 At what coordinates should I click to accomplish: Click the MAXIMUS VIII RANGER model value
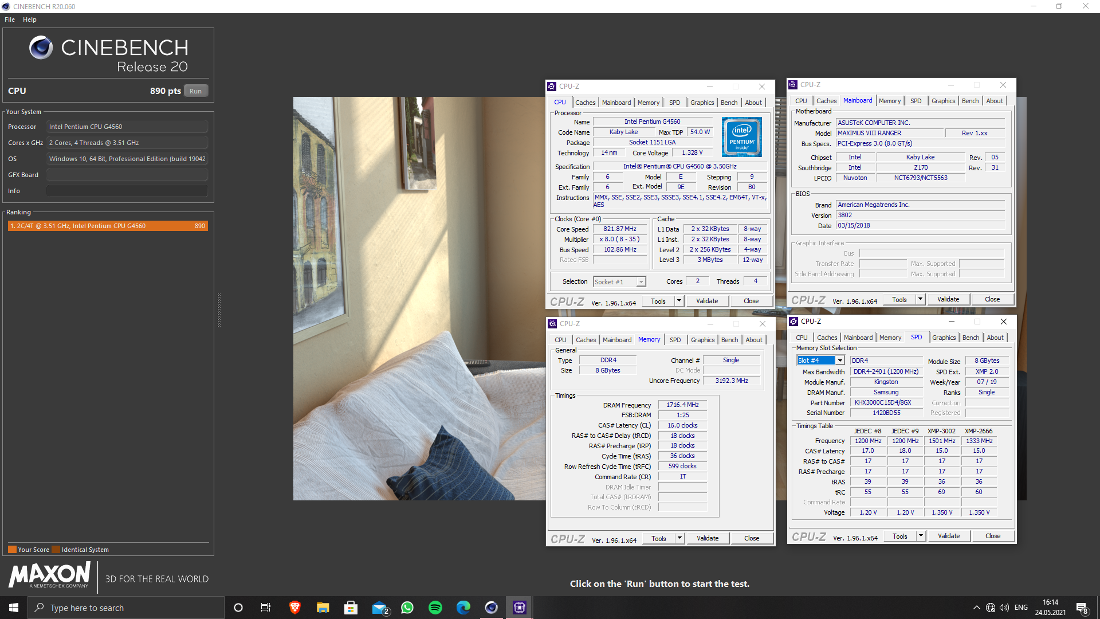889,133
